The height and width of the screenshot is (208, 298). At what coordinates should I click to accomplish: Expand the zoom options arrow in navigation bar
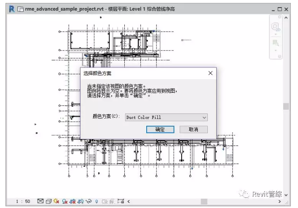(276, 51)
